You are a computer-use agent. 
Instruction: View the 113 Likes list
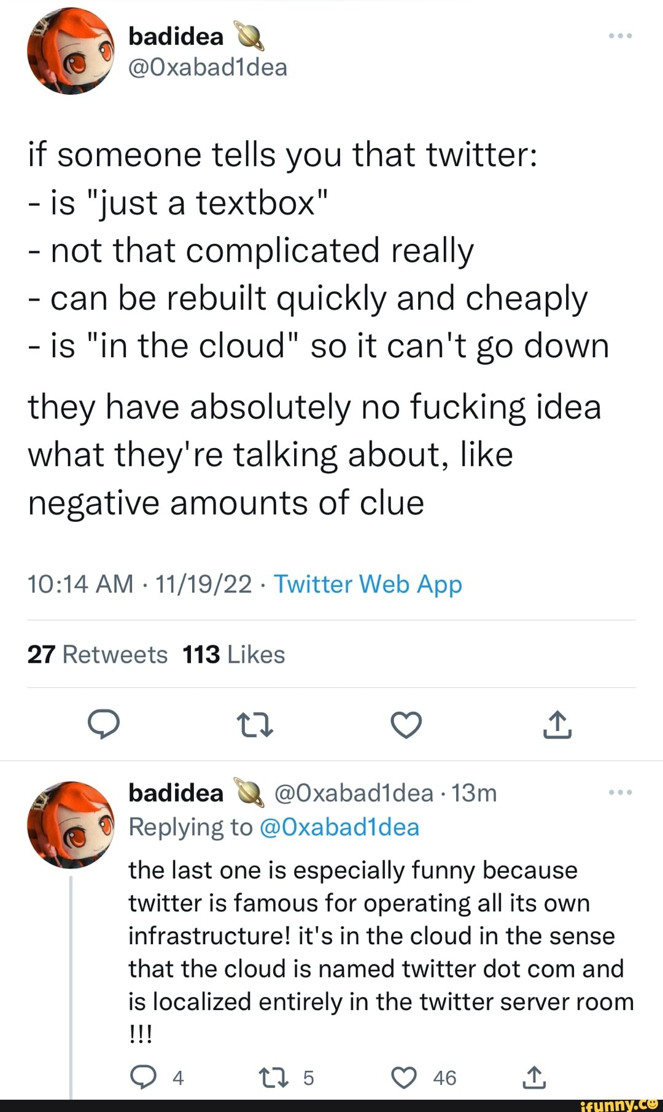(233, 655)
